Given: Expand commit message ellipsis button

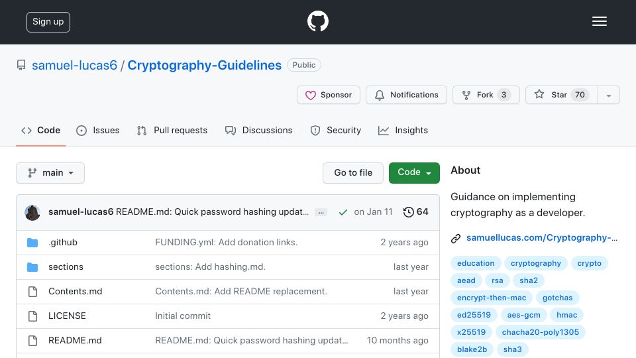Looking at the screenshot, I should click(x=321, y=212).
